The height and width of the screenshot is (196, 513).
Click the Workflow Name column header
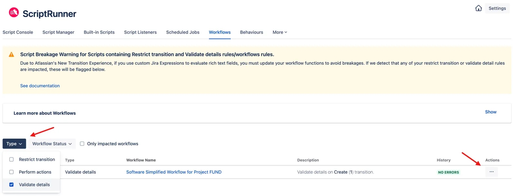(141, 160)
